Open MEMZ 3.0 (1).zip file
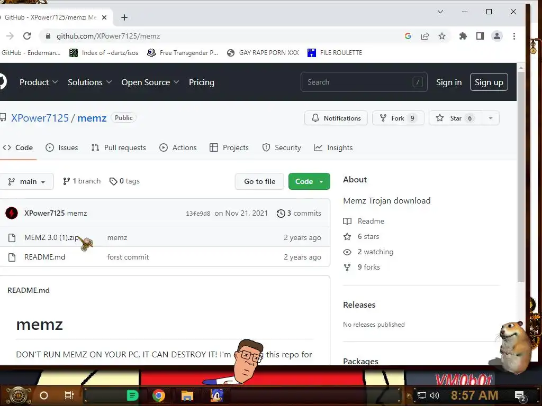The height and width of the screenshot is (406, 542). (x=51, y=237)
